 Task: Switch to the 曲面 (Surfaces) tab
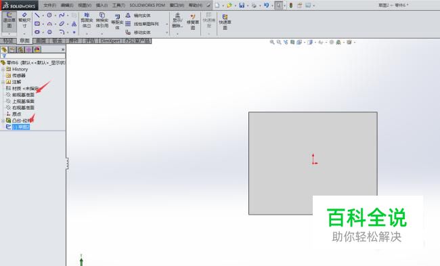pyautogui.click(x=41, y=41)
